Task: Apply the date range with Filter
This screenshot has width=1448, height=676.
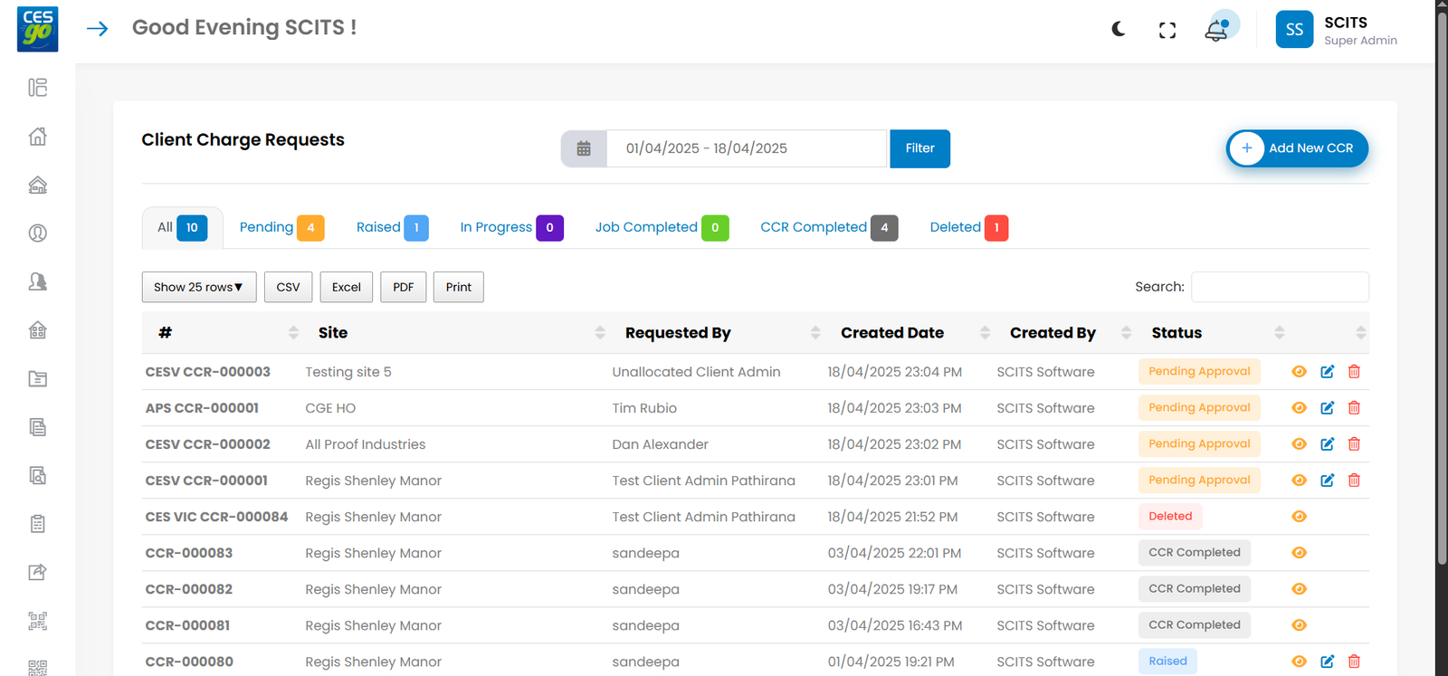Action: click(919, 148)
